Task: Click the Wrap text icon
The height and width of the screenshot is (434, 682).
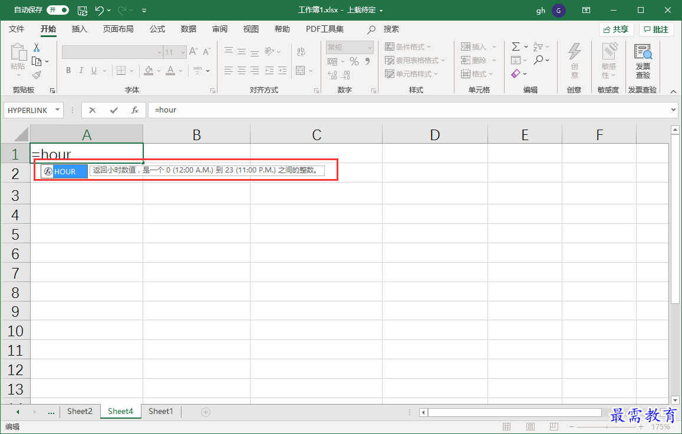Action: pos(301,52)
